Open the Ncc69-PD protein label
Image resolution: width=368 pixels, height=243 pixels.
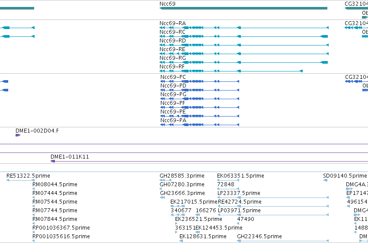pos(173,86)
